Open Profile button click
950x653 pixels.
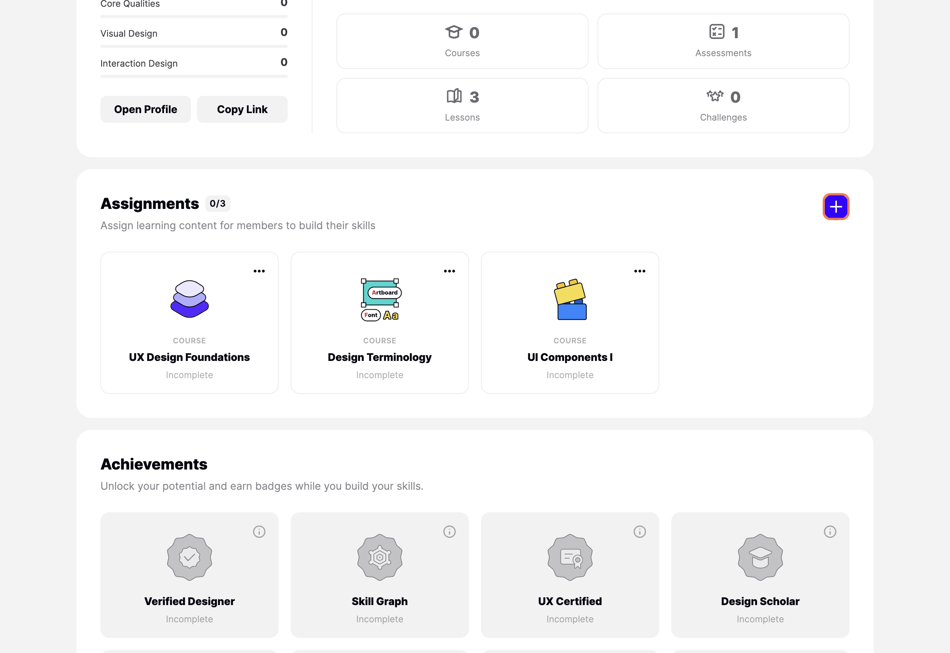[146, 109]
